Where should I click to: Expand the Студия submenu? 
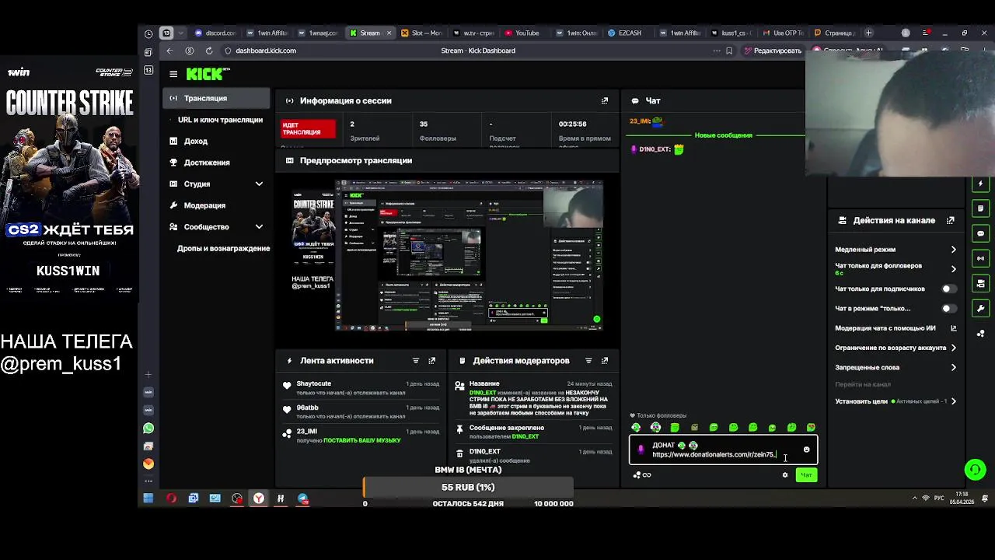[x=259, y=184]
